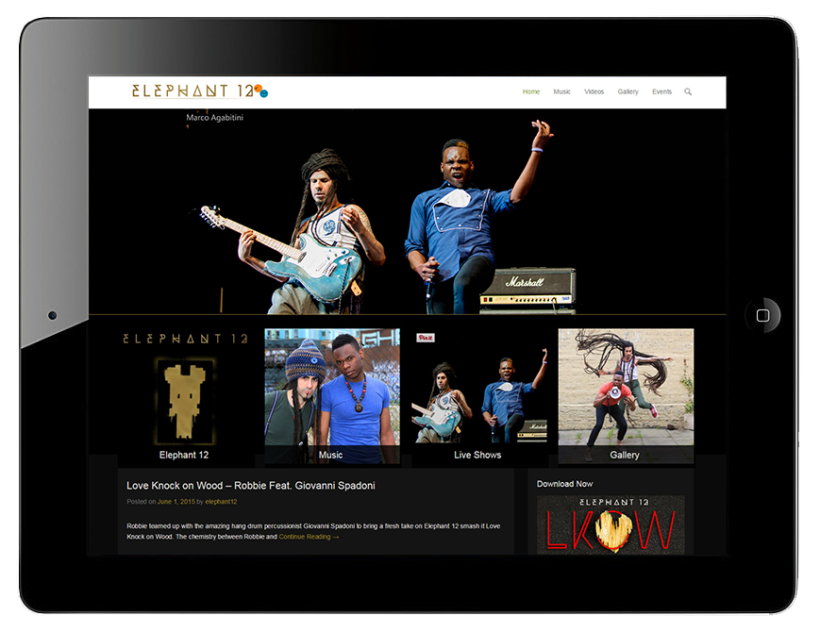Image resolution: width=820 pixels, height=632 pixels.
Task: Go to the Home menu item
Action: 531,91
